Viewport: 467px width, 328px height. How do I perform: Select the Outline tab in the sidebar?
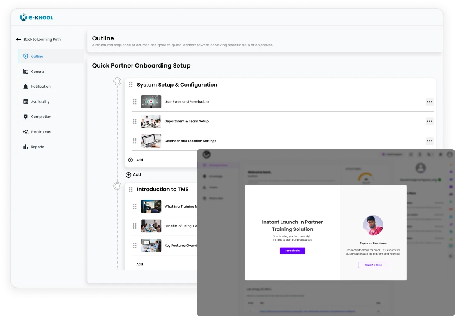[37, 56]
